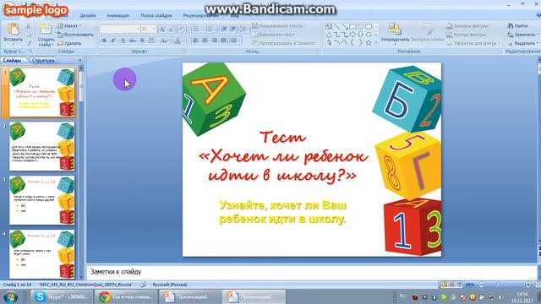Screen dimensions: 541x304
Task: Click the Восстановить reset slide button
Action: pos(75,35)
